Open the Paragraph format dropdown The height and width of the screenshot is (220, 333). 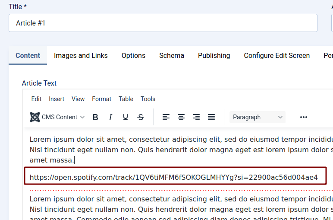point(258,117)
